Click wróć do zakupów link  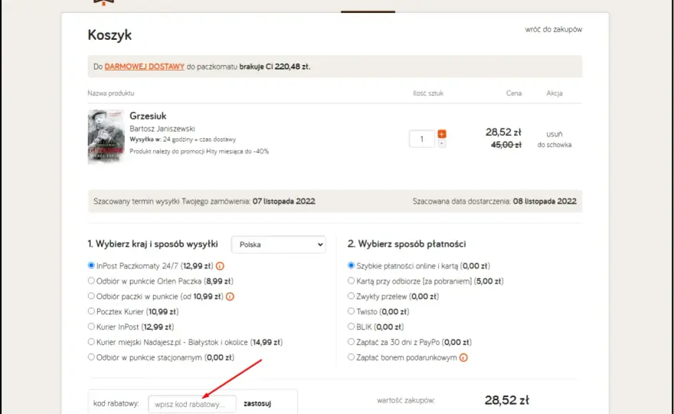pyautogui.click(x=554, y=29)
